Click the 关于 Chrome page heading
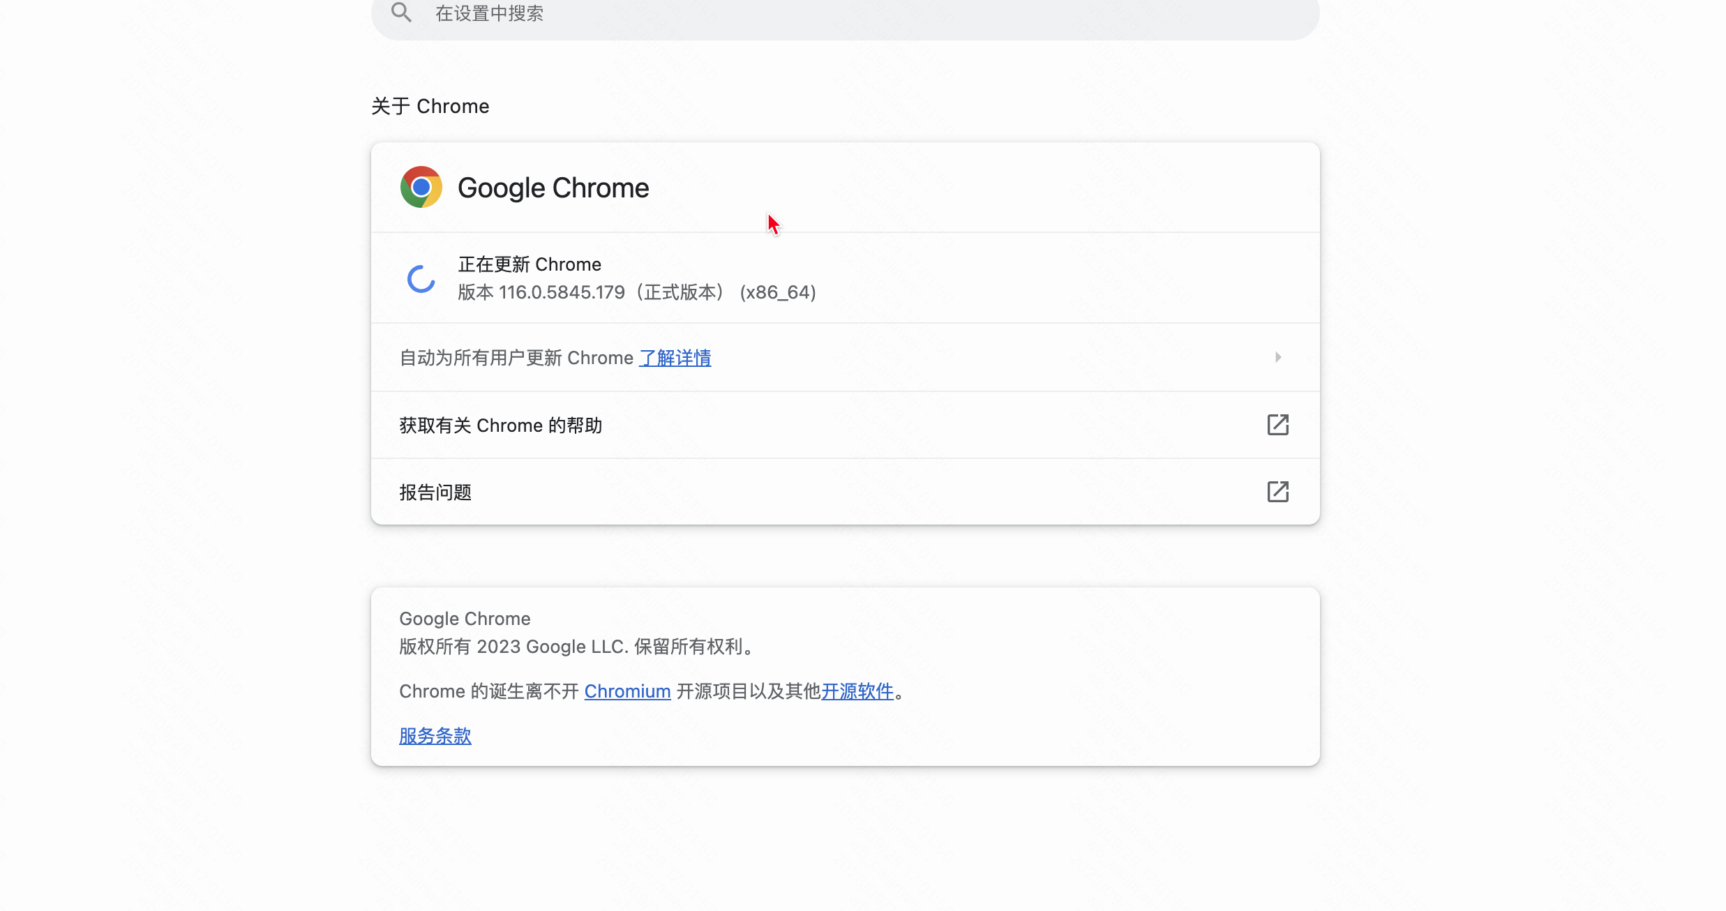This screenshot has width=1726, height=911. point(430,105)
